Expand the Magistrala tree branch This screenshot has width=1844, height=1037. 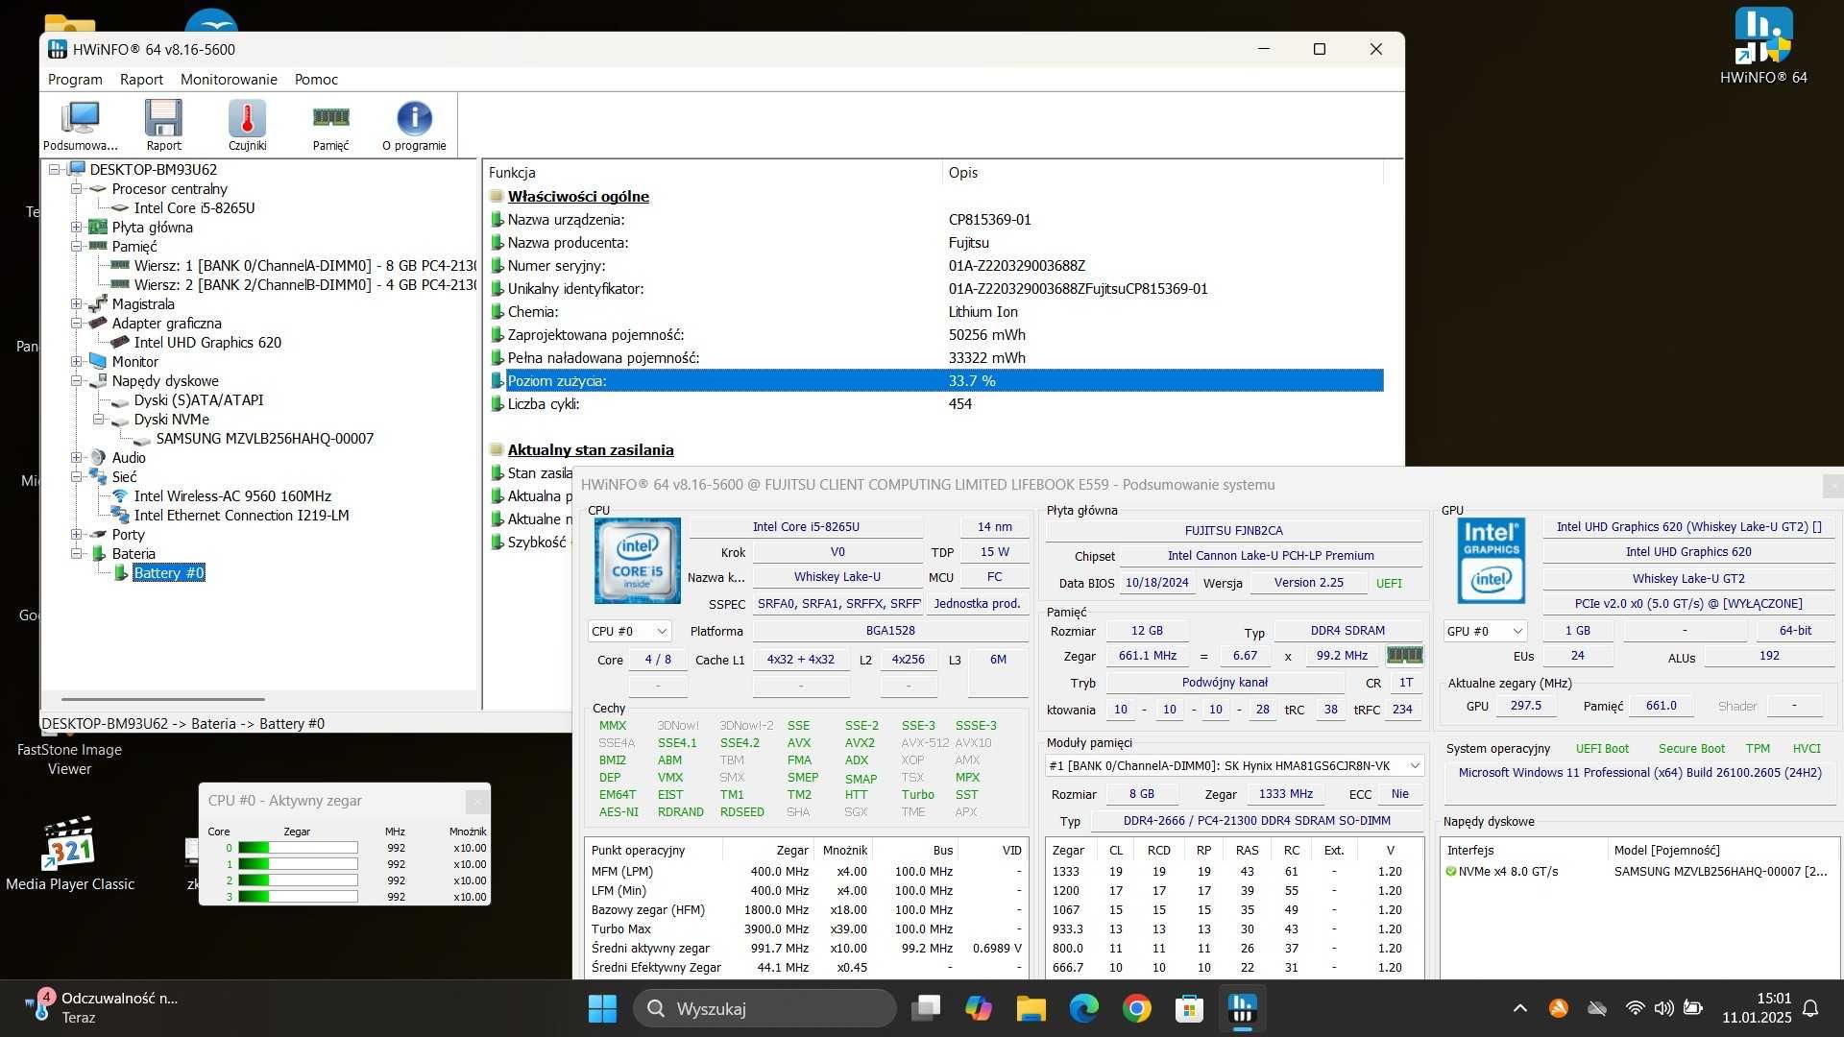[x=76, y=304]
